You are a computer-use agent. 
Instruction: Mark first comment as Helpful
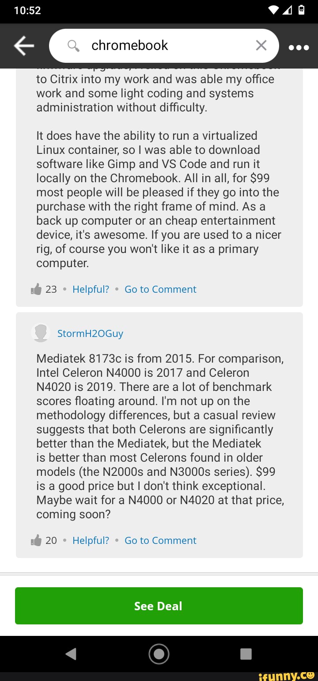point(91,289)
